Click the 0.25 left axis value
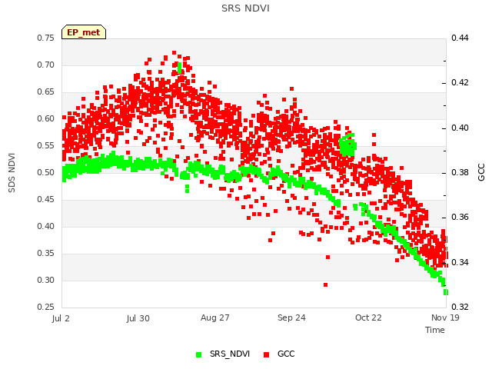Screen dimensions: 492x369 pyautogui.click(x=46, y=307)
